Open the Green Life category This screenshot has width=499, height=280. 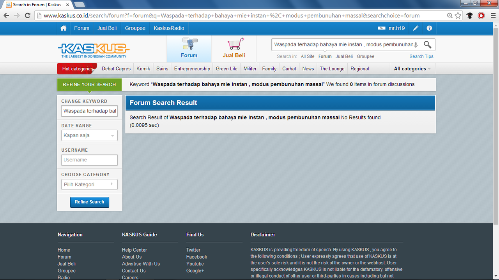point(226,69)
